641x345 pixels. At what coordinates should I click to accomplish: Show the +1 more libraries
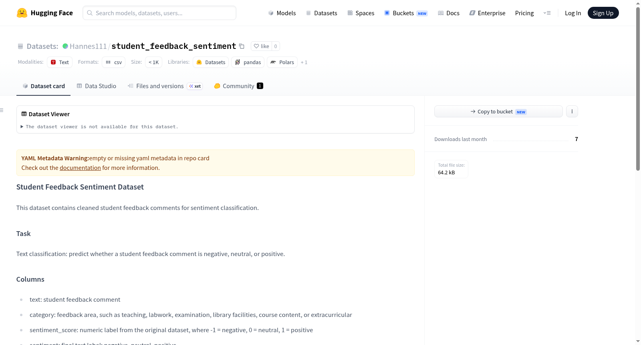304,62
